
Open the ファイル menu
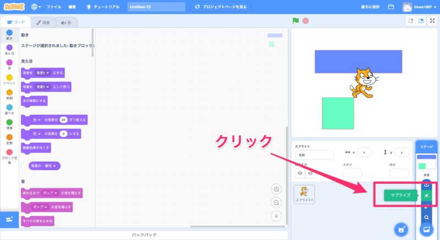pyautogui.click(x=54, y=7)
